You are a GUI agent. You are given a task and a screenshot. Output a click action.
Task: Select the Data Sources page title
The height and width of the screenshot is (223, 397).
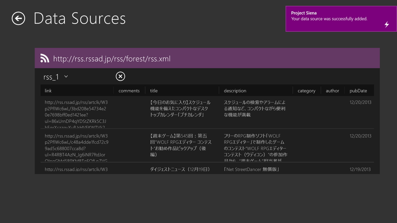click(79, 18)
